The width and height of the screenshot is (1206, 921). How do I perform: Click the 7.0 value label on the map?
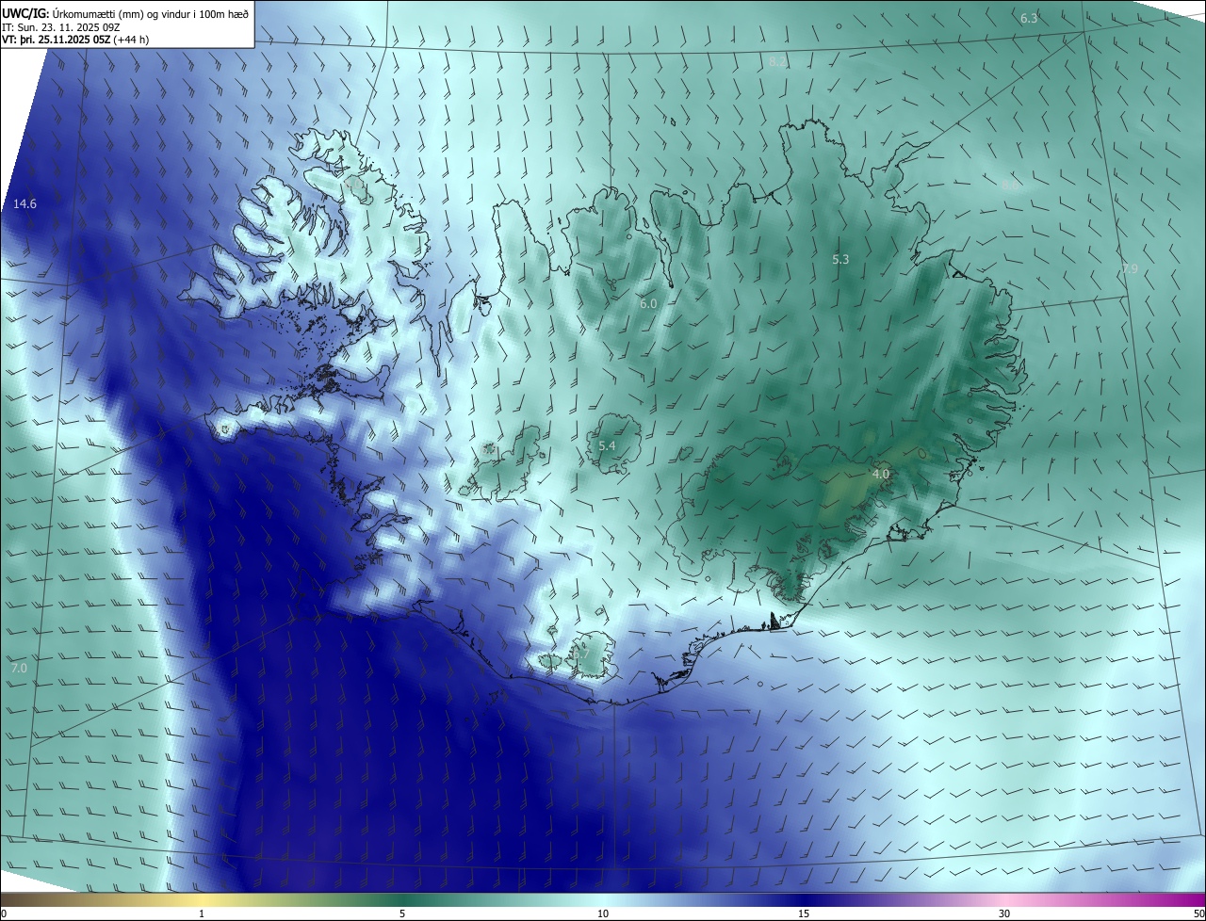click(19, 669)
